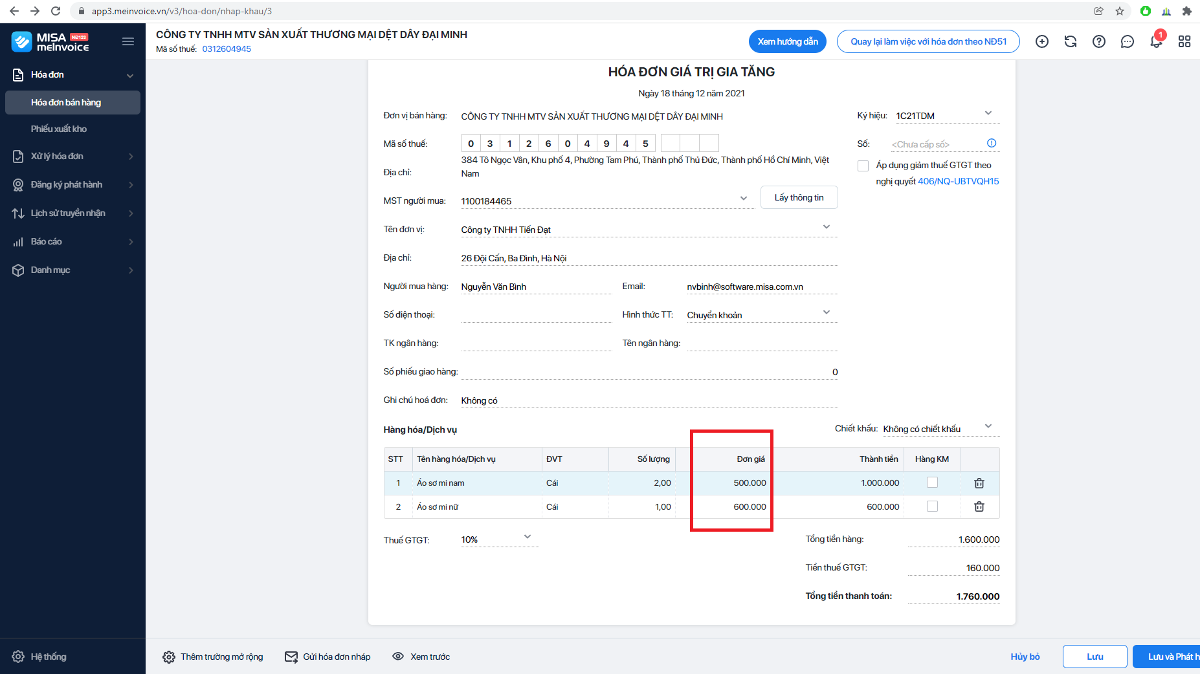Open notifications bell icon

click(x=1156, y=41)
